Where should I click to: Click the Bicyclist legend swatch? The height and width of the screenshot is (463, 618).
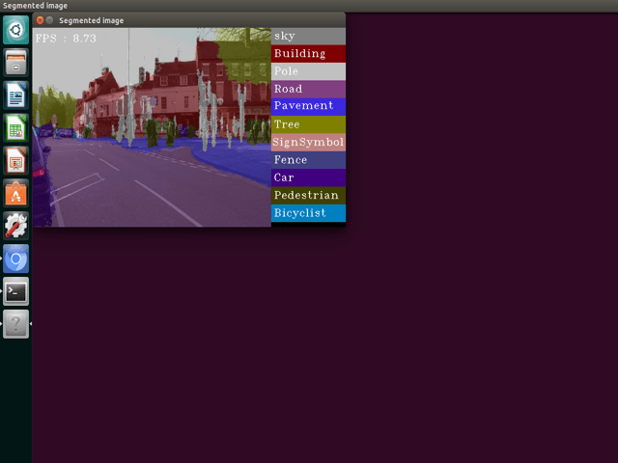click(x=308, y=213)
